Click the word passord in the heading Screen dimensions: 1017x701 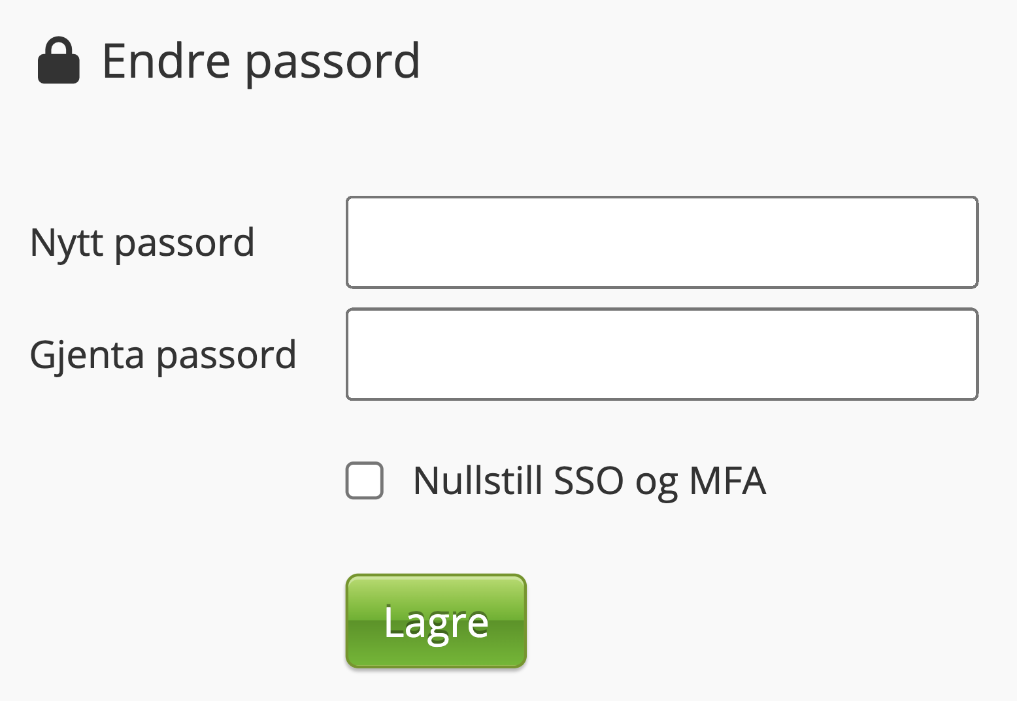332,63
